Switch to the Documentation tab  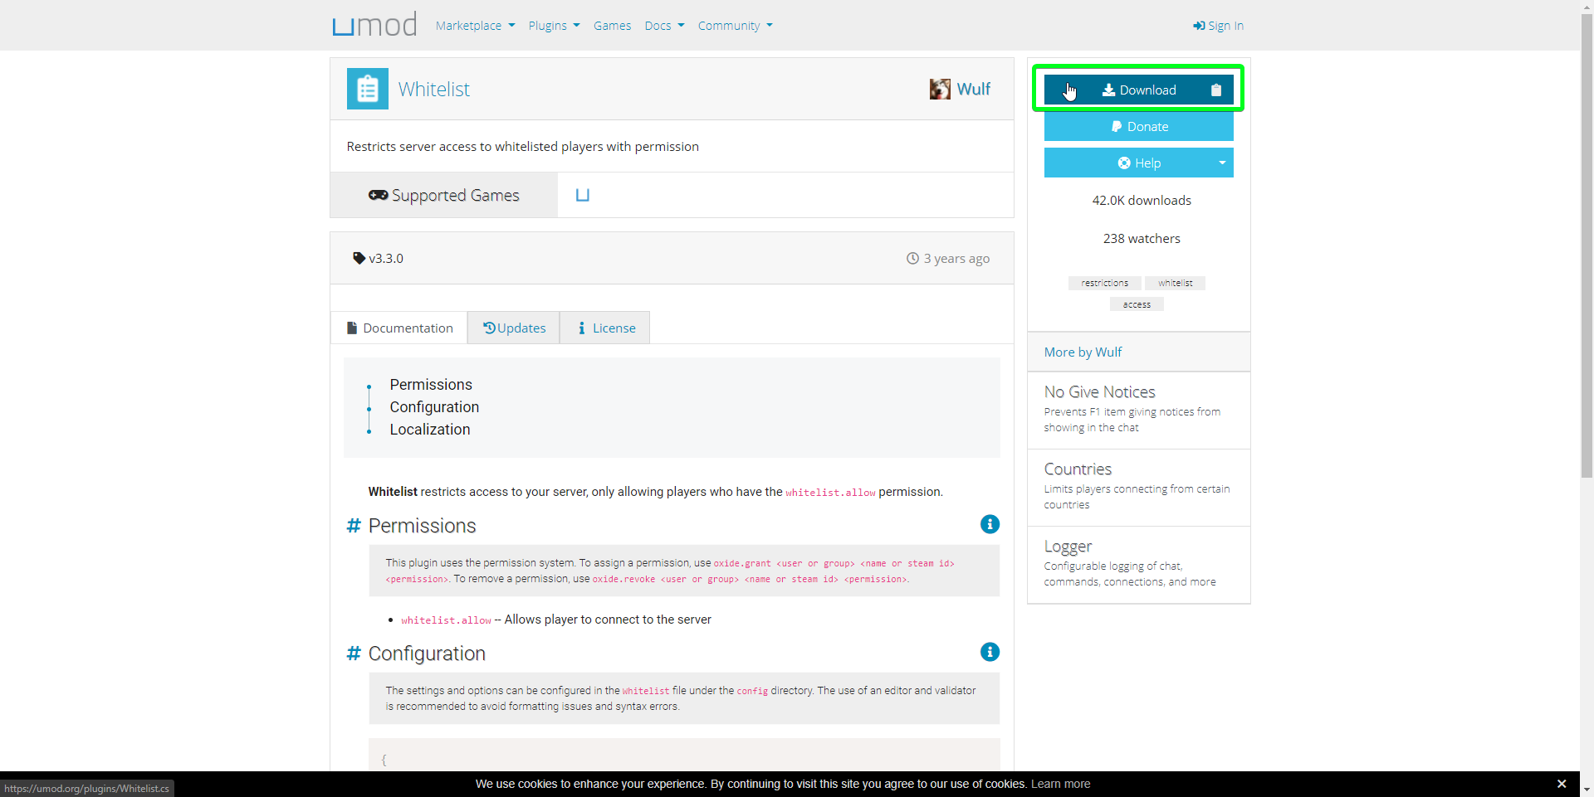click(x=399, y=328)
